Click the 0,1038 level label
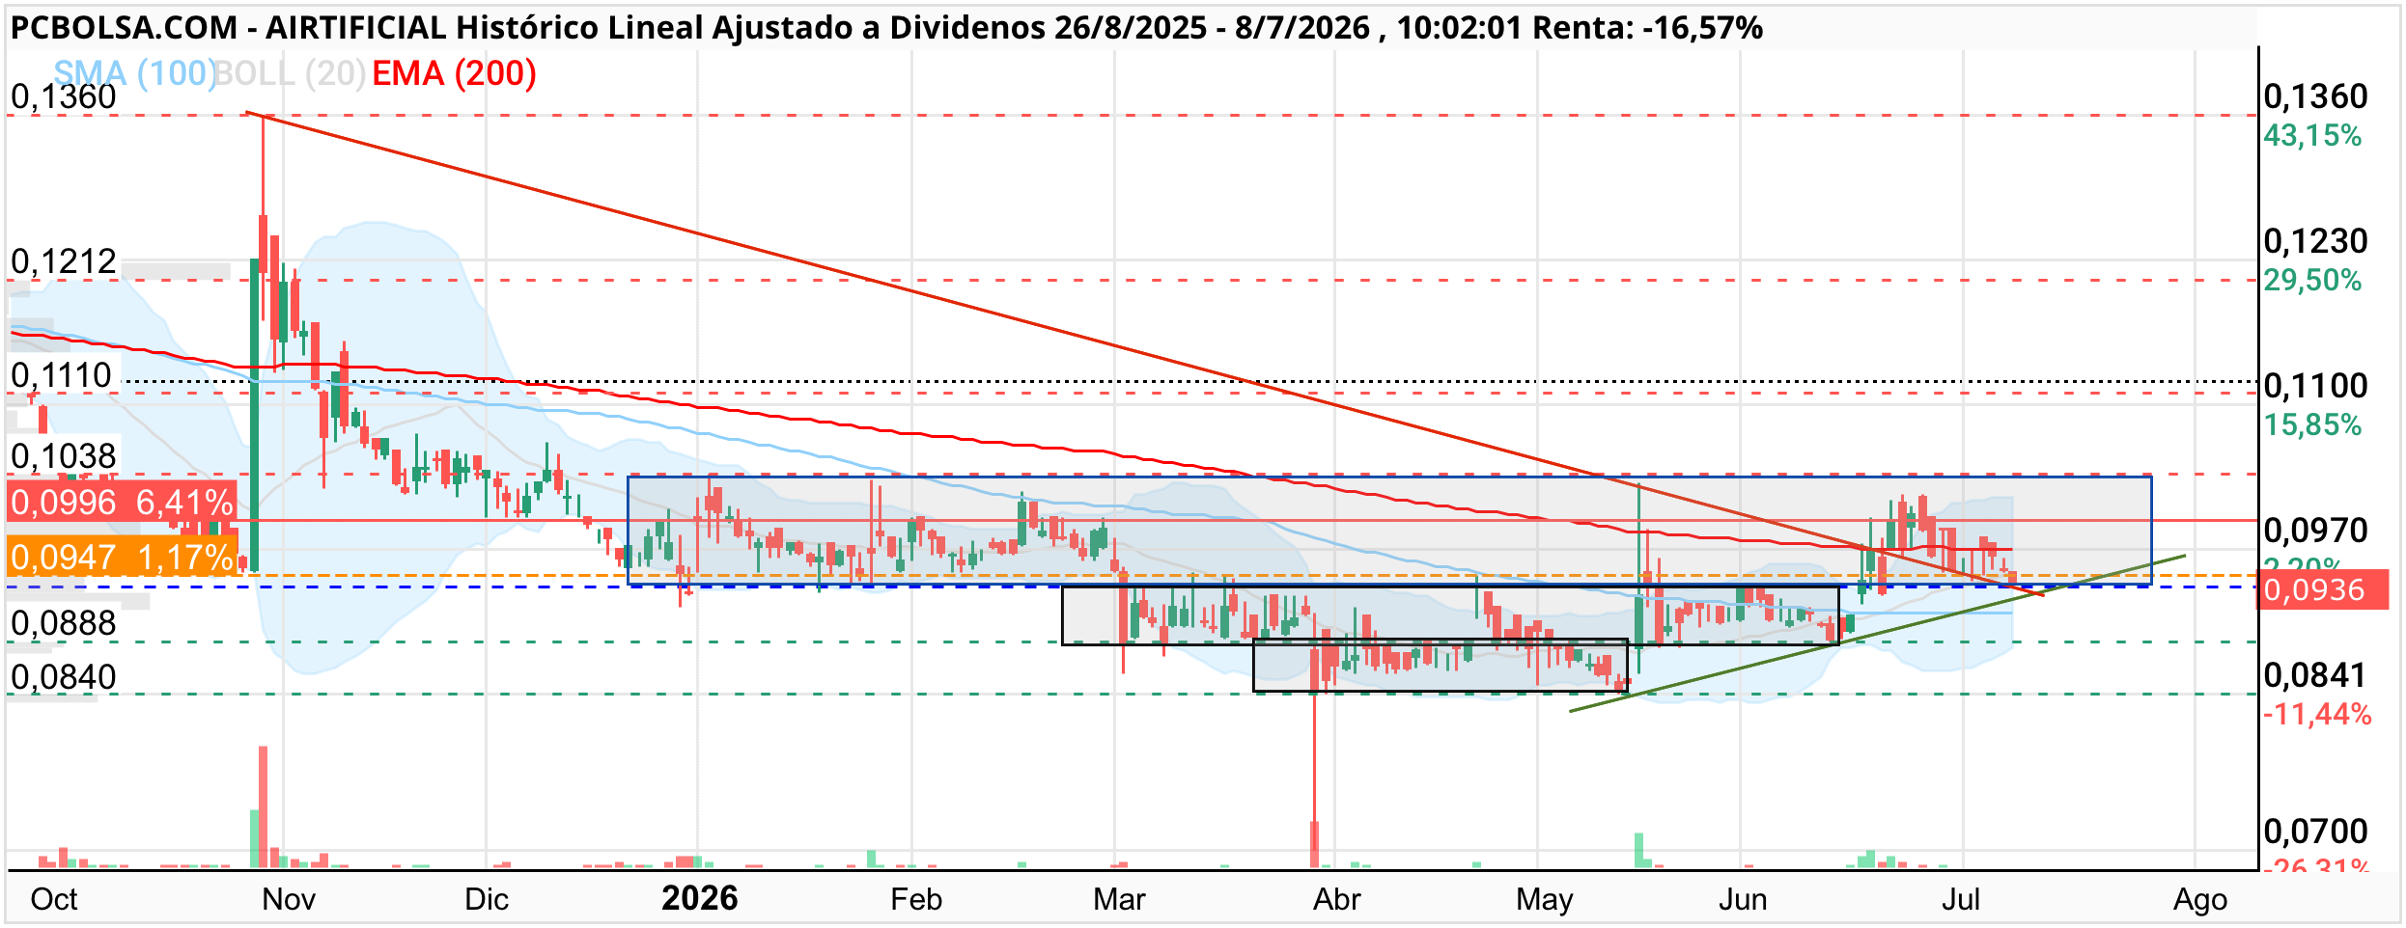This screenshot has width=2406, height=928. [64, 455]
